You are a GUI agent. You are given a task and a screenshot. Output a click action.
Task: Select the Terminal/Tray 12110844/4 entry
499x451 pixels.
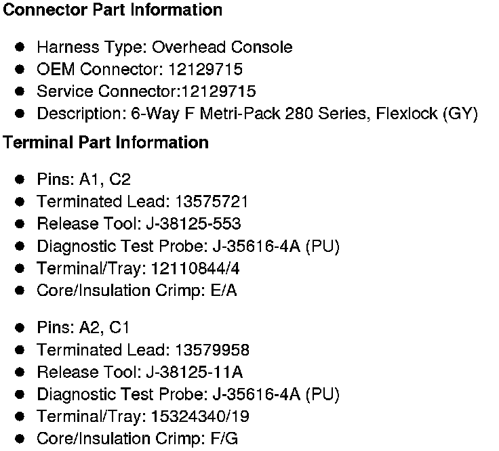[x=138, y=268]
